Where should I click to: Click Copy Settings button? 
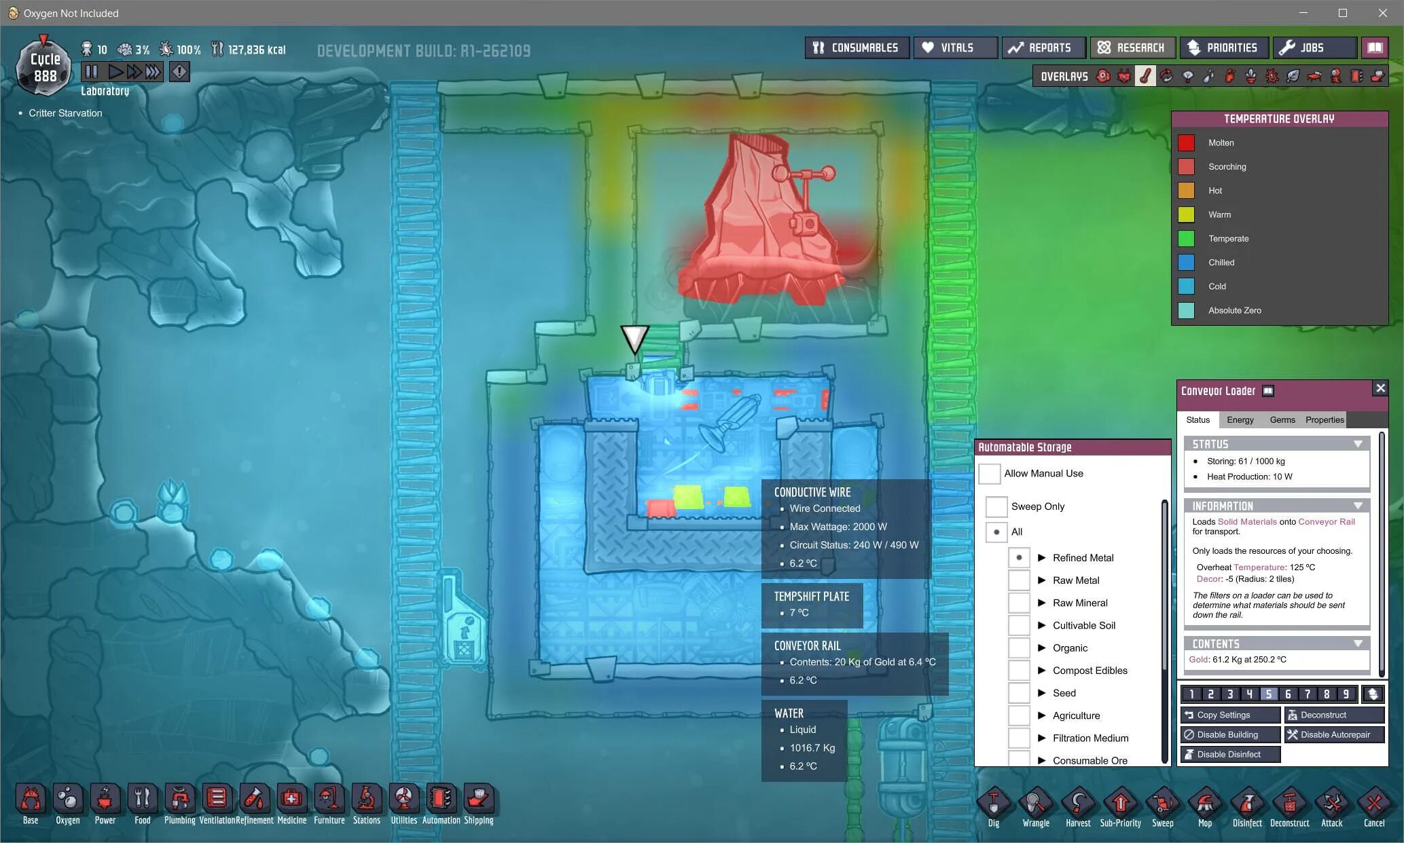click(1230, 715)
